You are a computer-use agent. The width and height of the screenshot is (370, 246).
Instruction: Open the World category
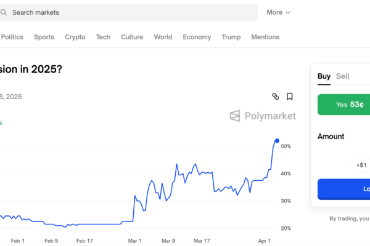coord(163,37)
